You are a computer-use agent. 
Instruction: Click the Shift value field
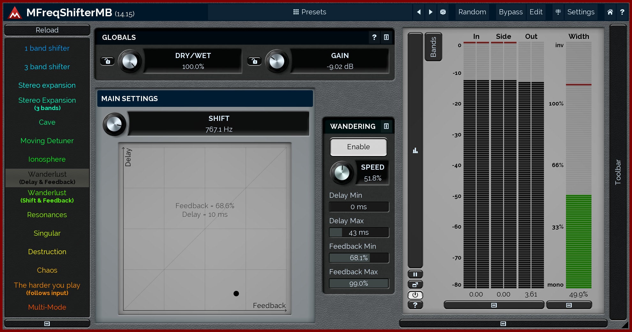click(219, 124)
